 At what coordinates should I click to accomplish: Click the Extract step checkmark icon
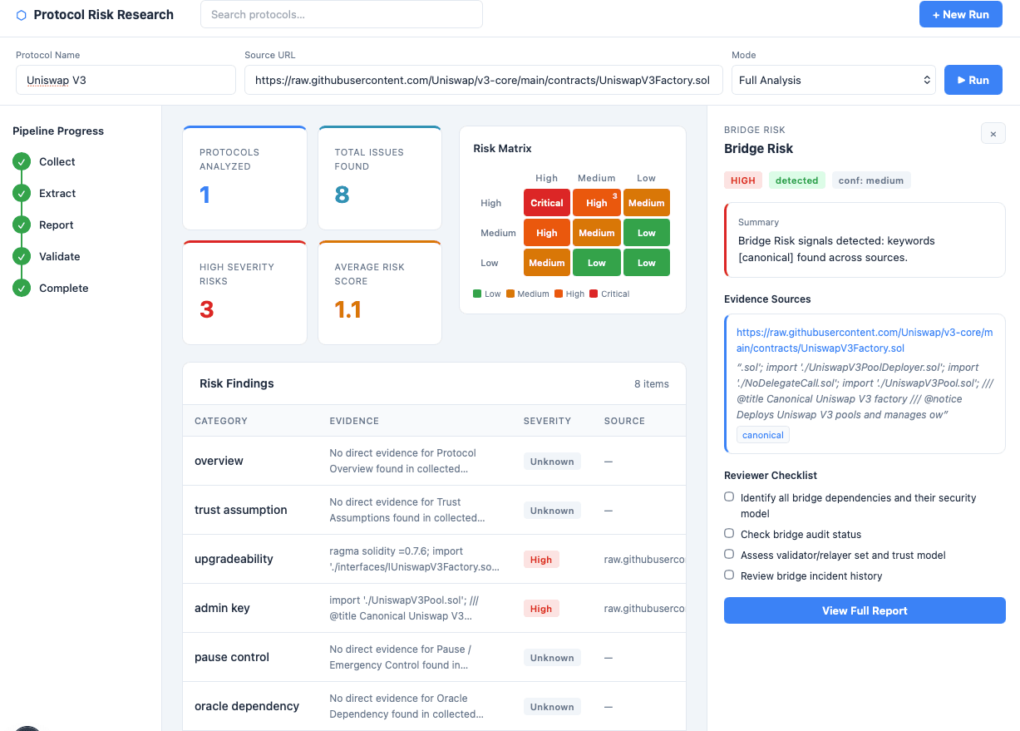coord(22,193)
